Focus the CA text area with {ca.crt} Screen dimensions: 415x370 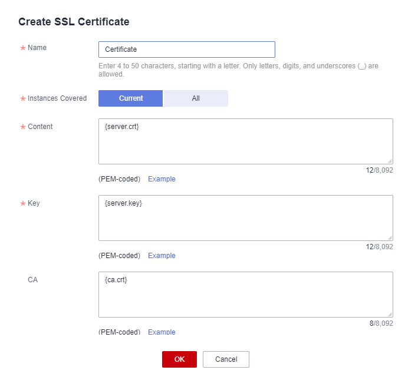pos(245,295)
